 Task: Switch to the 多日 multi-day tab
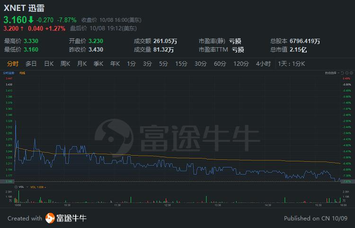[31, 64]
